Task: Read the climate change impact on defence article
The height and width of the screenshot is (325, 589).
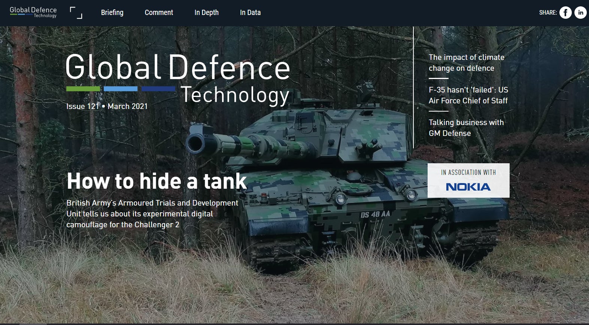Action: (466, 63)
